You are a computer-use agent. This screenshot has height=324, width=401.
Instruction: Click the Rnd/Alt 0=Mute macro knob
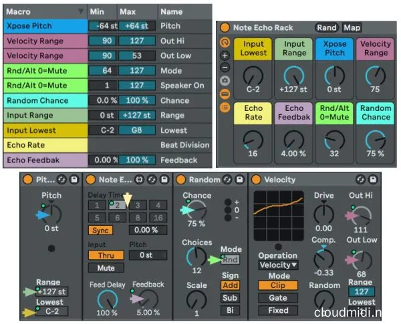tap(335, 140)
